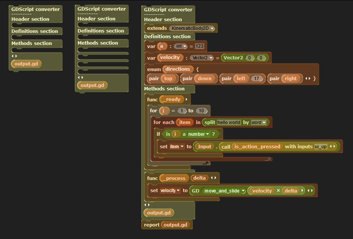Select the output.gd pill in third converter
Viewport: 353px width, 239px height.
pyautogui.click(x=159, y=213)
